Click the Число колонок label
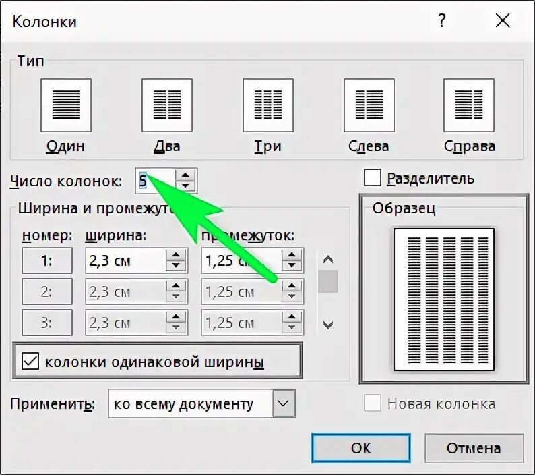The width and height of the screenshot is (535, 475). coord(66,181)
